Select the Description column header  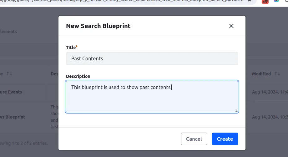54,73
